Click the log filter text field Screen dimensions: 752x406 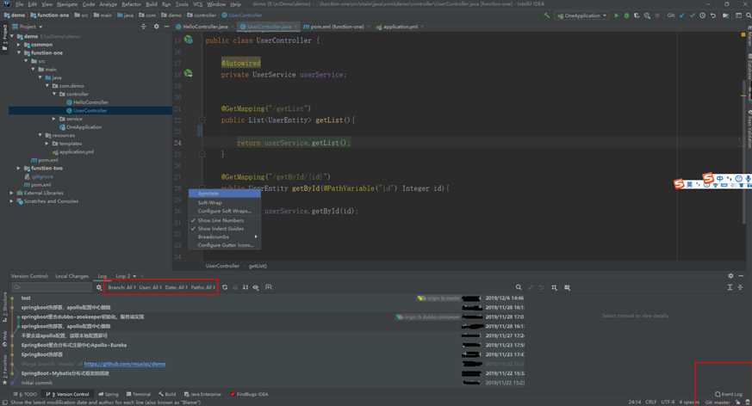[x=52, y=287]
